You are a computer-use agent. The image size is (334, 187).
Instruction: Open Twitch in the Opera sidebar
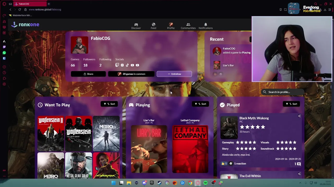tap(4, 47)
